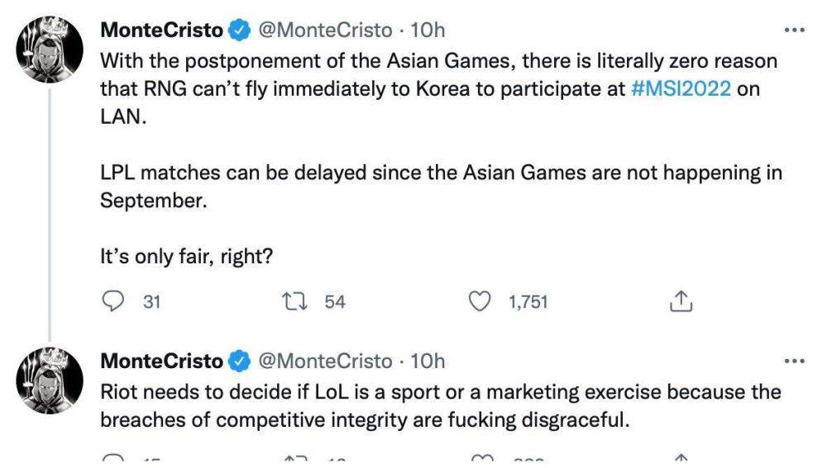
Task: Click the @MonteCristo handle on the first tweet
Action: [x=325, y=31]
